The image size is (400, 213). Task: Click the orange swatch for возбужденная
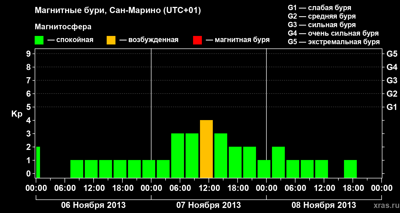(x=111, y=40)
